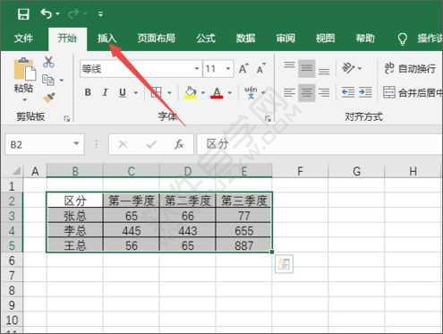Expand the 粘贴 options arrow
Screen dimensions: 443x334
pyautogui.click(x=24, y=99)
